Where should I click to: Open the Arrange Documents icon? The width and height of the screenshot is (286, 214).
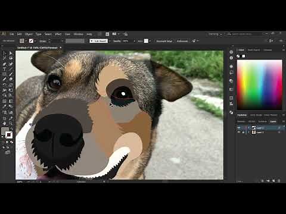(x=115, y=34)
